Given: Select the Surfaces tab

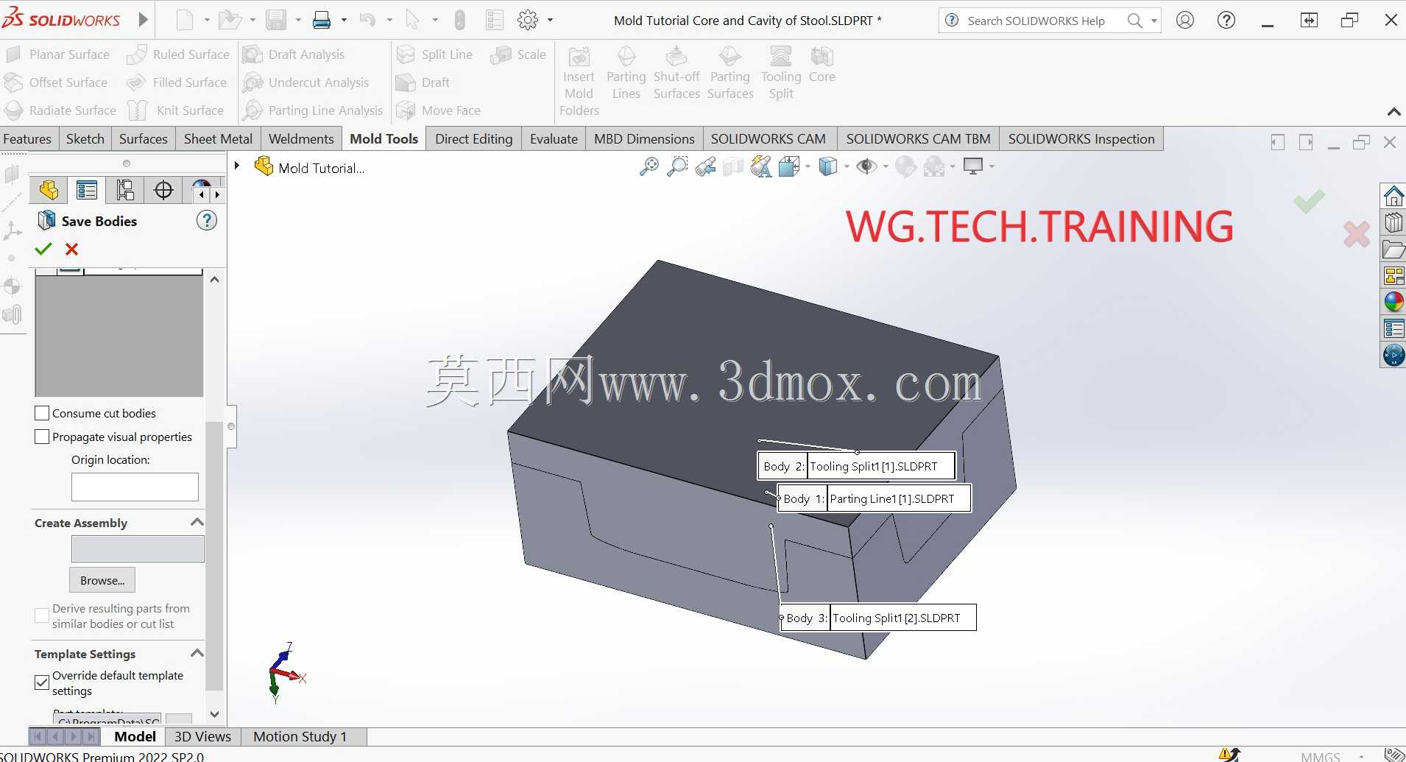Looking at the screenshot, I should 144,139.
